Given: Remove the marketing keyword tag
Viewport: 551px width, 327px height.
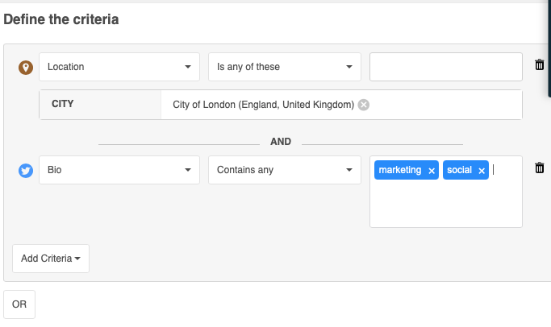Looking at the screenshot, I should point(432,171).
